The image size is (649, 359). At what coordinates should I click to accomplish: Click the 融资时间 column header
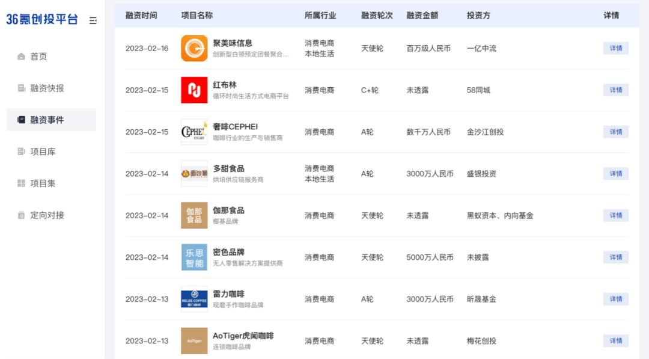point(141,15)
